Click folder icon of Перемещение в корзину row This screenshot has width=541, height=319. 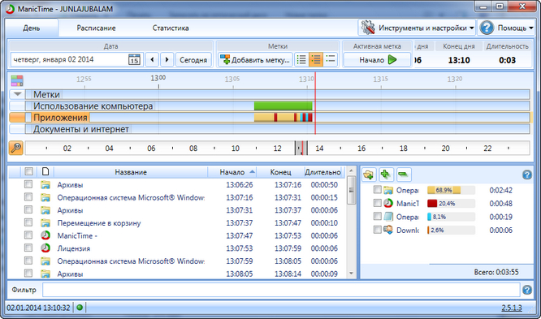(x=45, y=222)
